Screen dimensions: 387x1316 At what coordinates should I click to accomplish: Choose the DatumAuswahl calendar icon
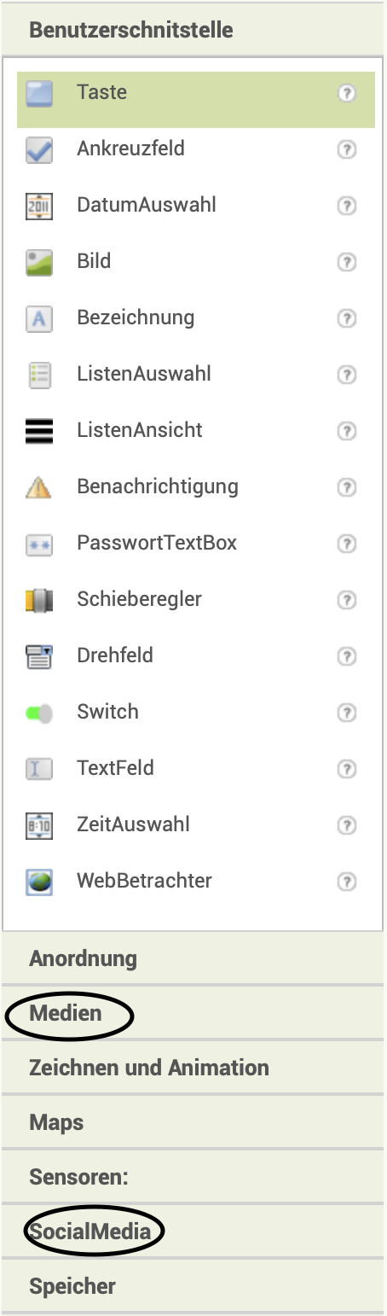coord(39,206)
